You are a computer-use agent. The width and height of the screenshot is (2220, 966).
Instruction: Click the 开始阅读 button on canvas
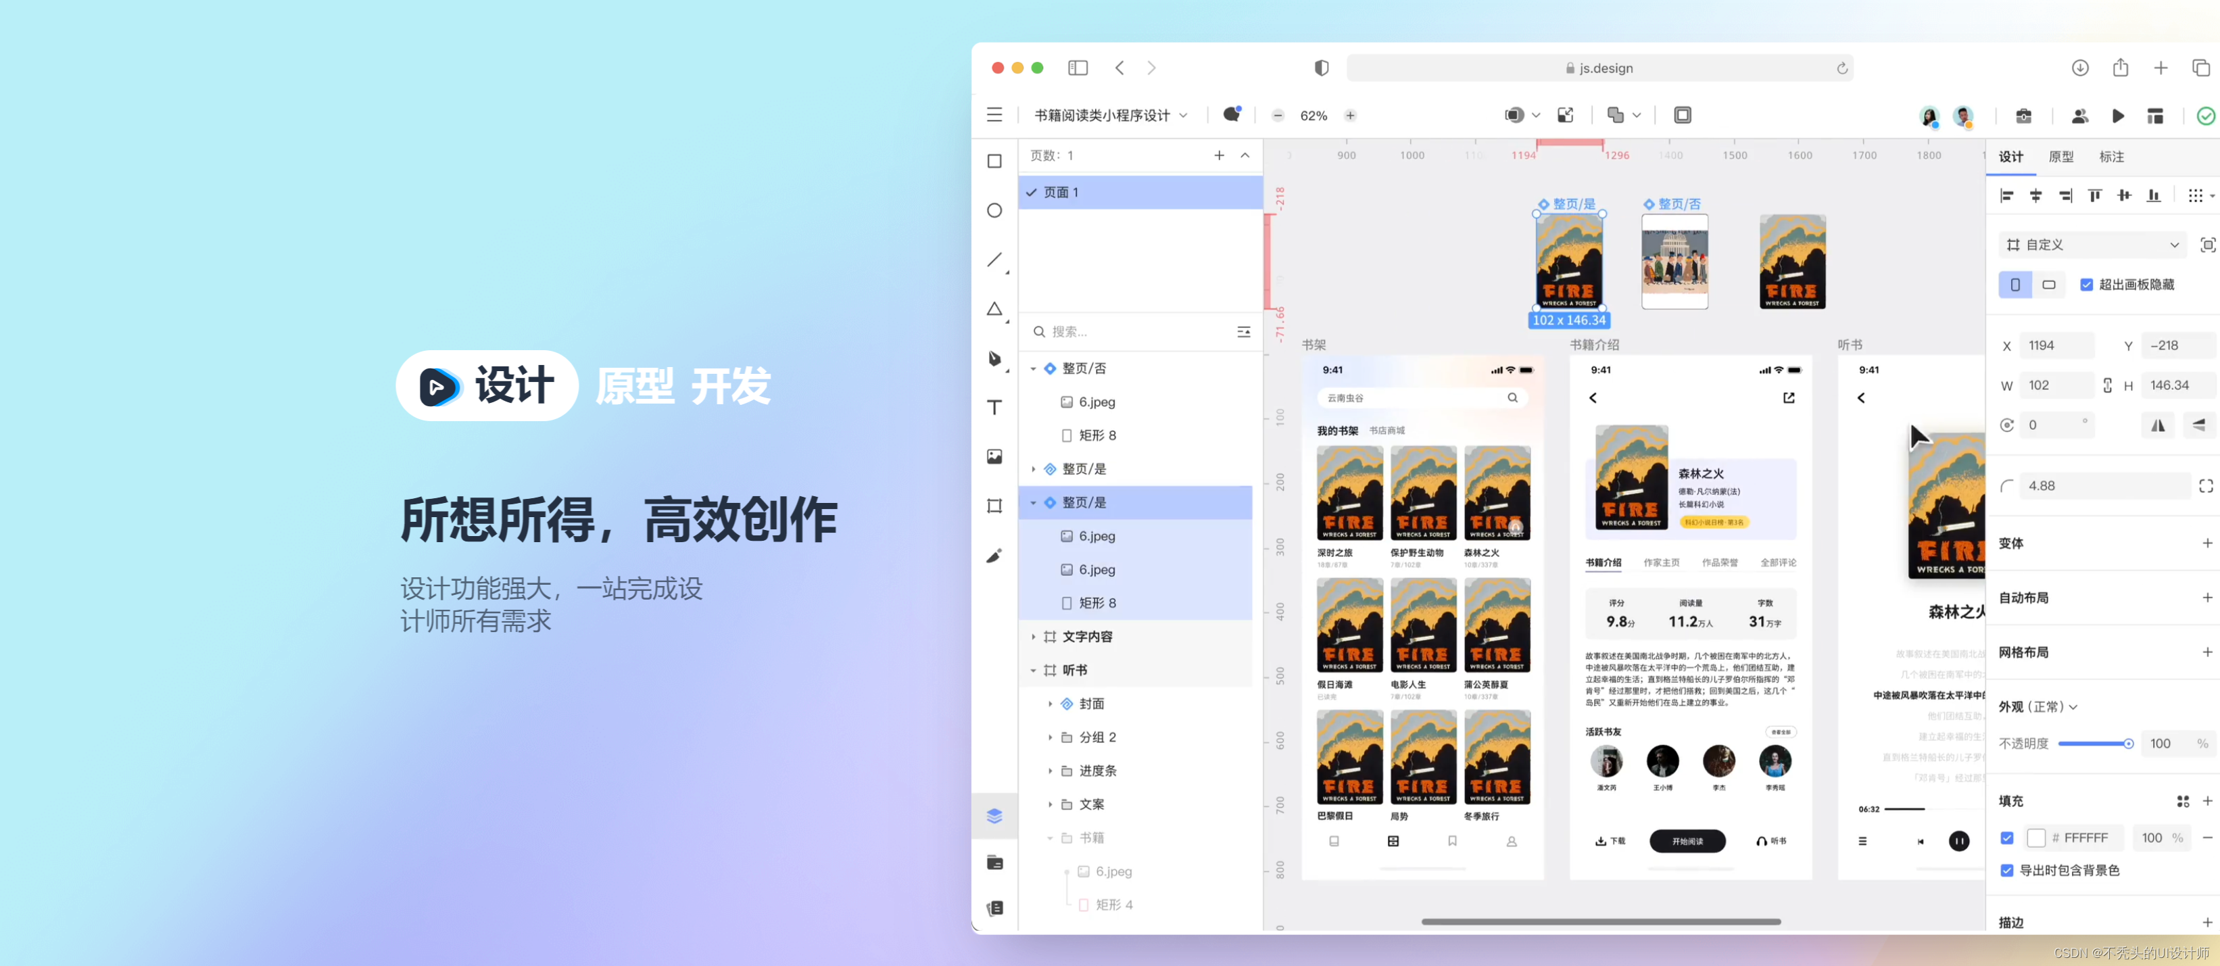[1687, 841]
